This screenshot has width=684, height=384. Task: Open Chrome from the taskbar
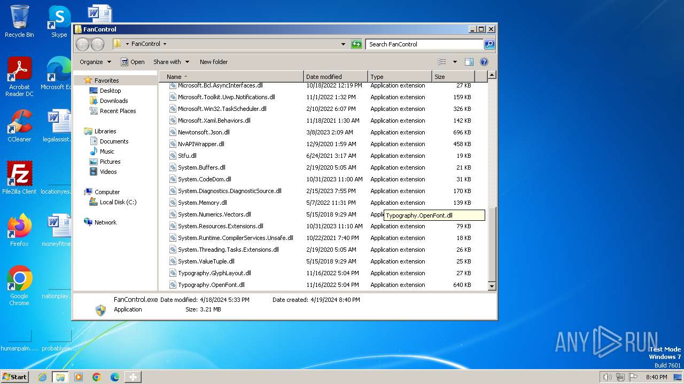[97, 377]
